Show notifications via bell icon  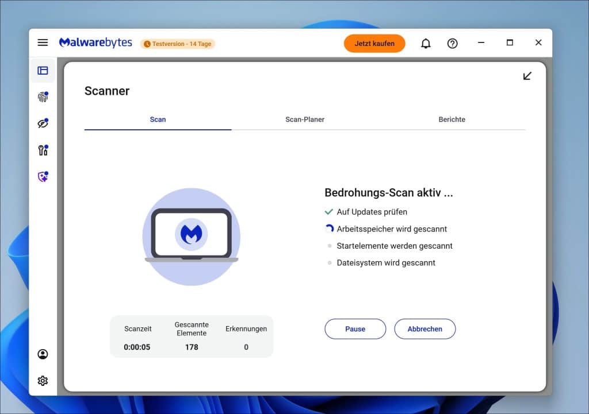[426, 43]
